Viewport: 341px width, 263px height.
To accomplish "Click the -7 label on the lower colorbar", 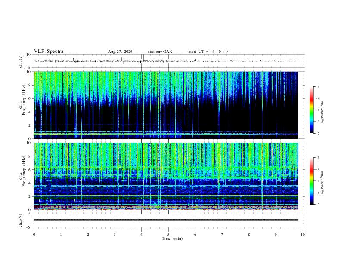I will (x=317, y=205).
